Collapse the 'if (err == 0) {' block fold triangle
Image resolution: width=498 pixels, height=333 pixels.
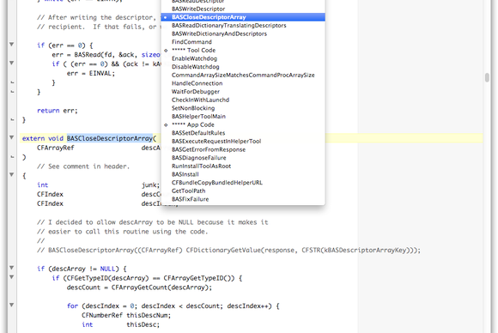tap(12, 44)
